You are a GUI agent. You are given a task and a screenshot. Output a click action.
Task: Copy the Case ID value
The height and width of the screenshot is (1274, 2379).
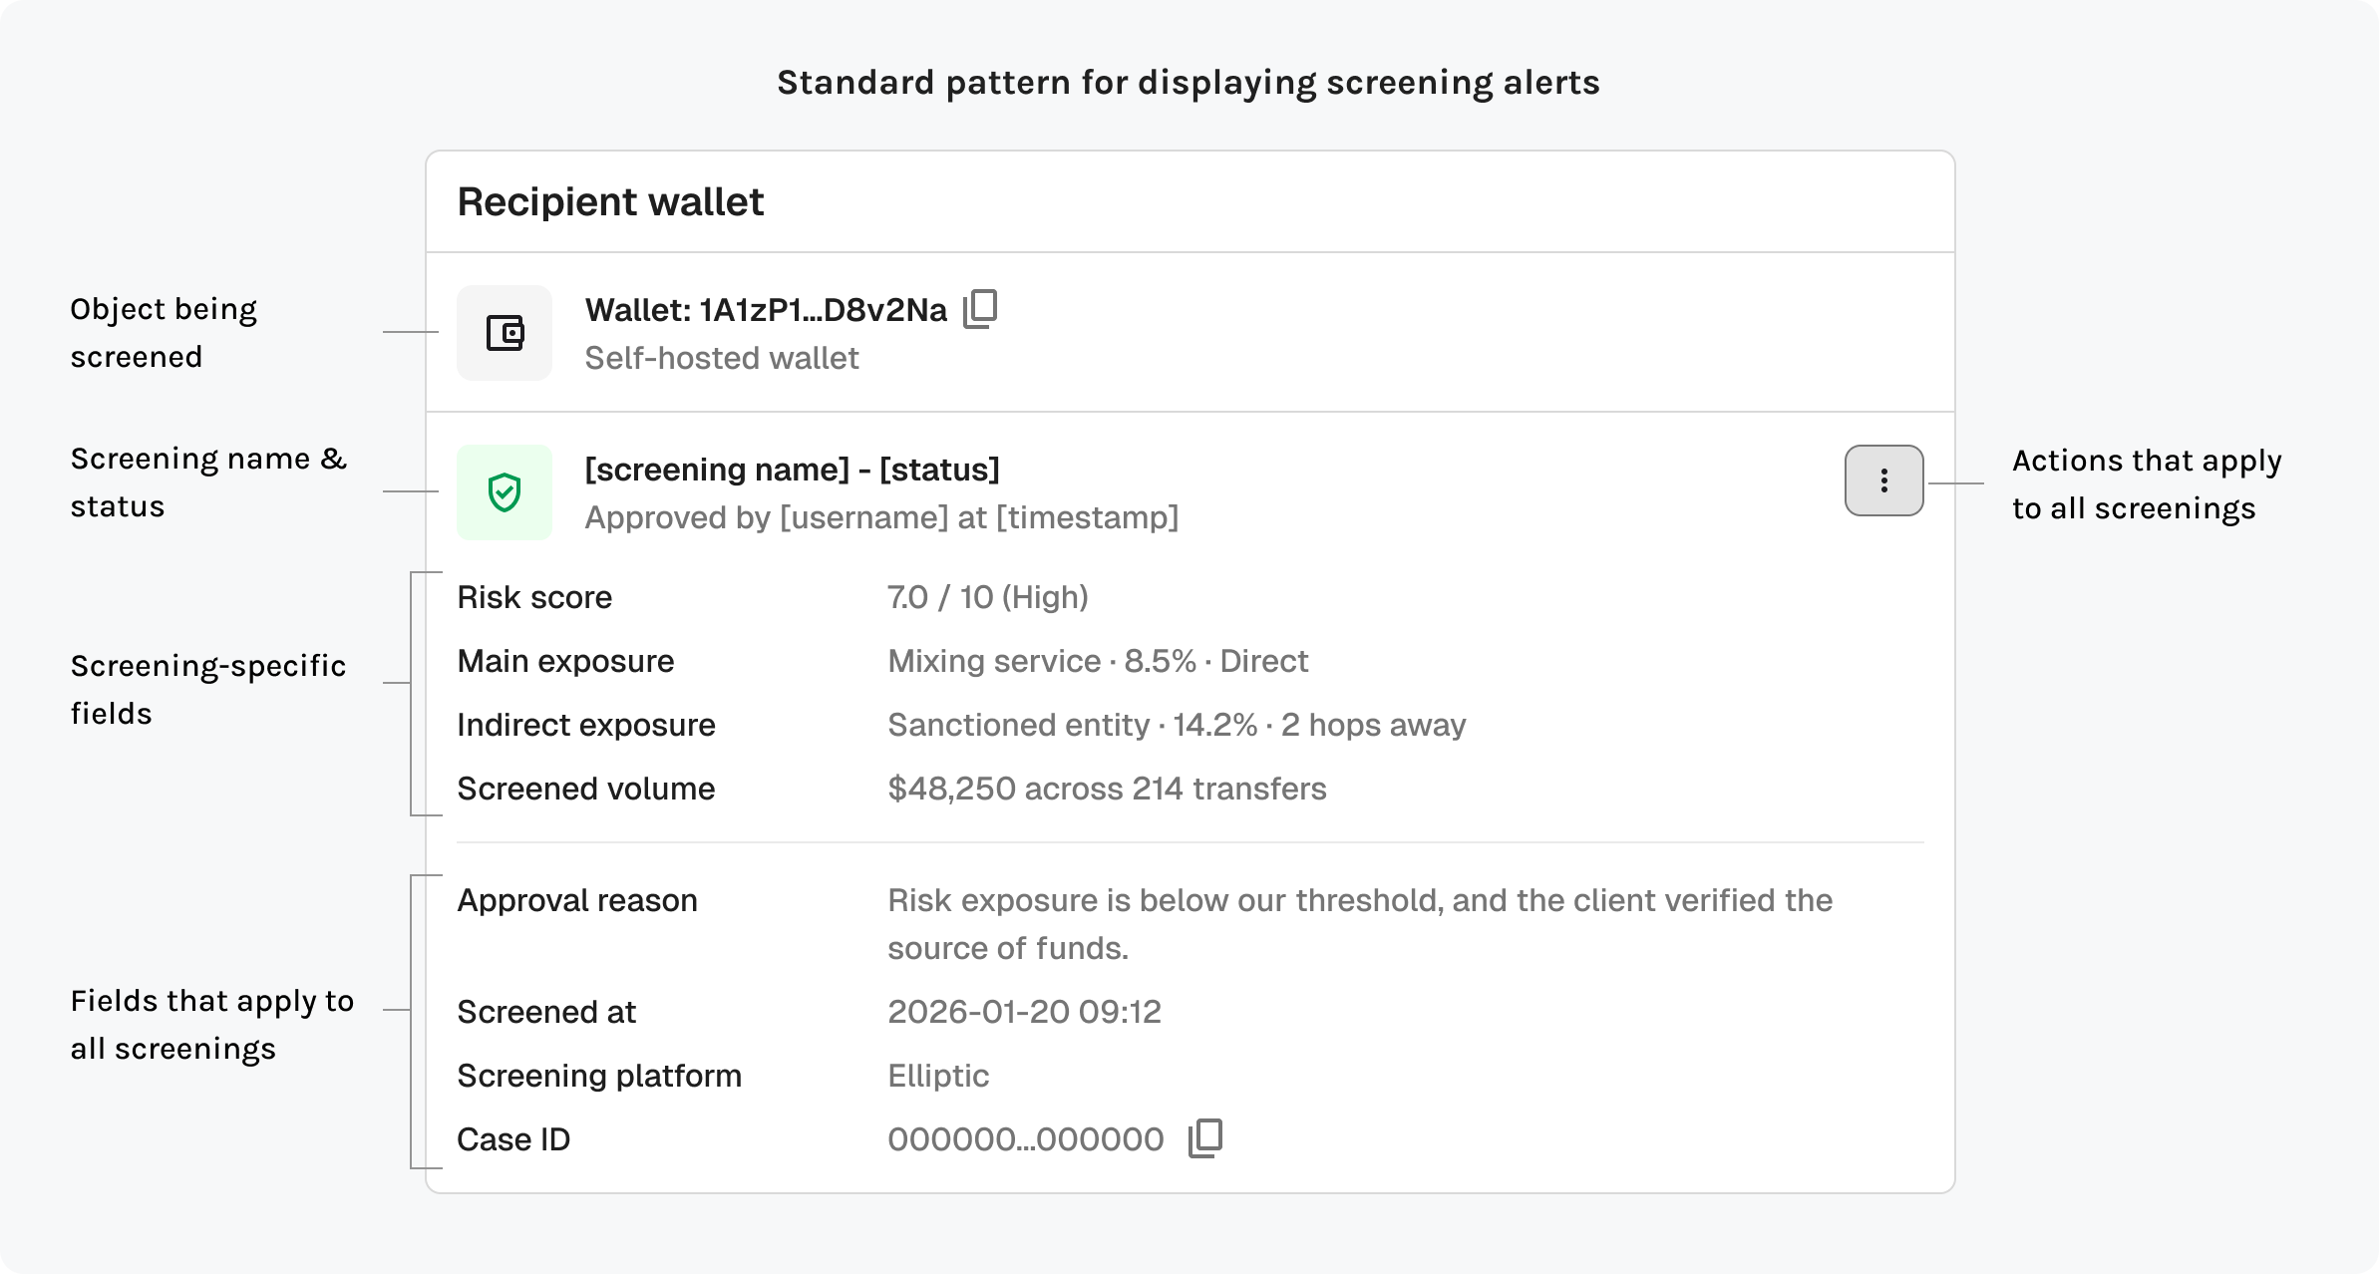click(x=1205, y=1138)
